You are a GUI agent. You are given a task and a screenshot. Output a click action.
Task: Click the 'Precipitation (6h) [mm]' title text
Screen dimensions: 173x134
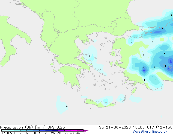tap(23, 127)
